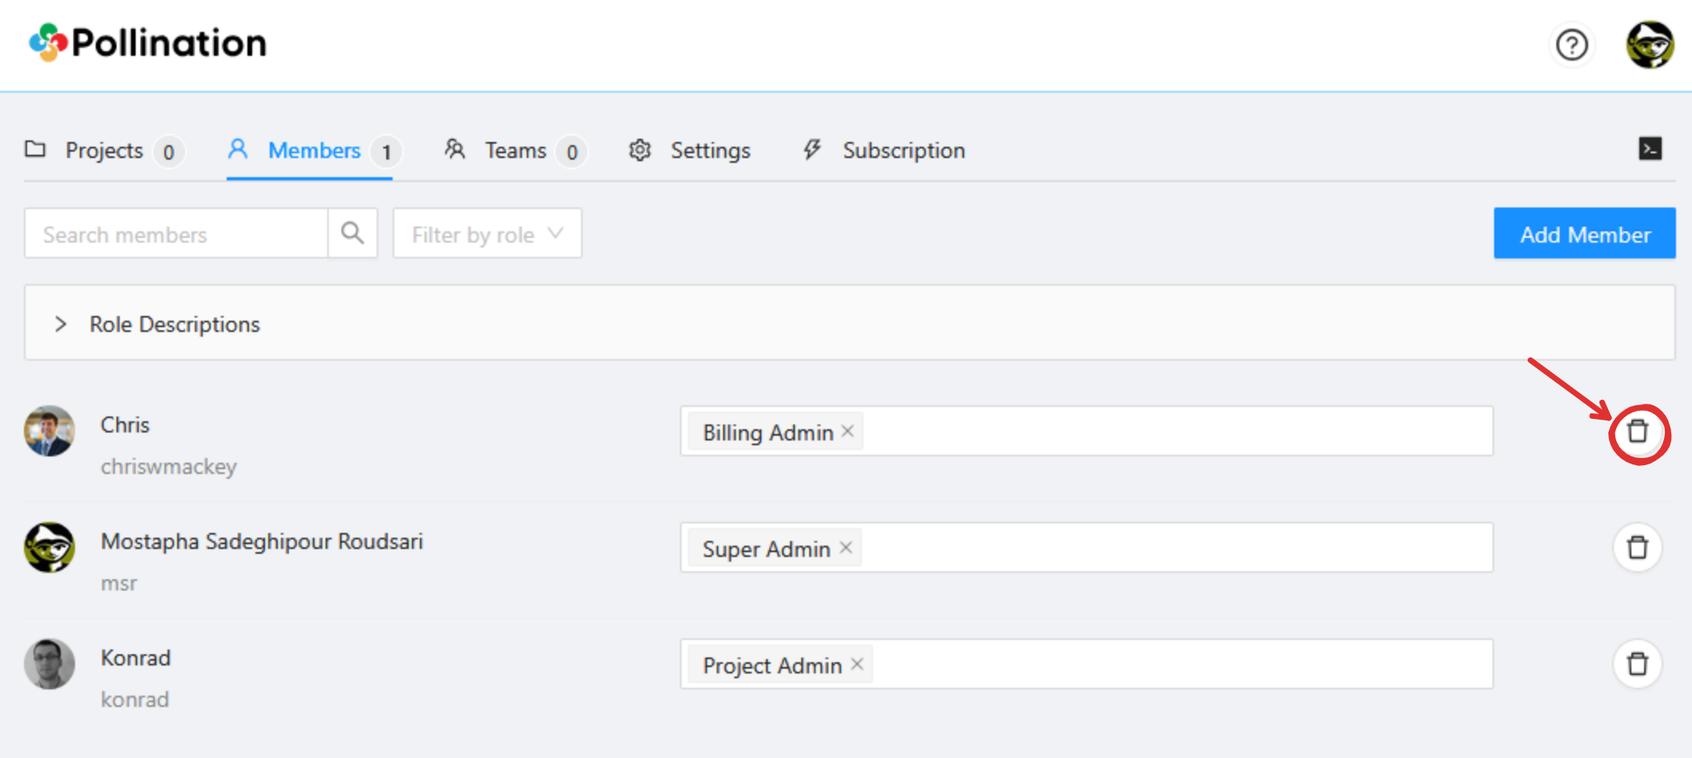
Task: Open the user profile avatar menu
Action: click(x=1650, y=45)
